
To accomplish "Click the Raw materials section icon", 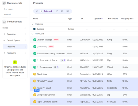I will (x=4, y=3).
